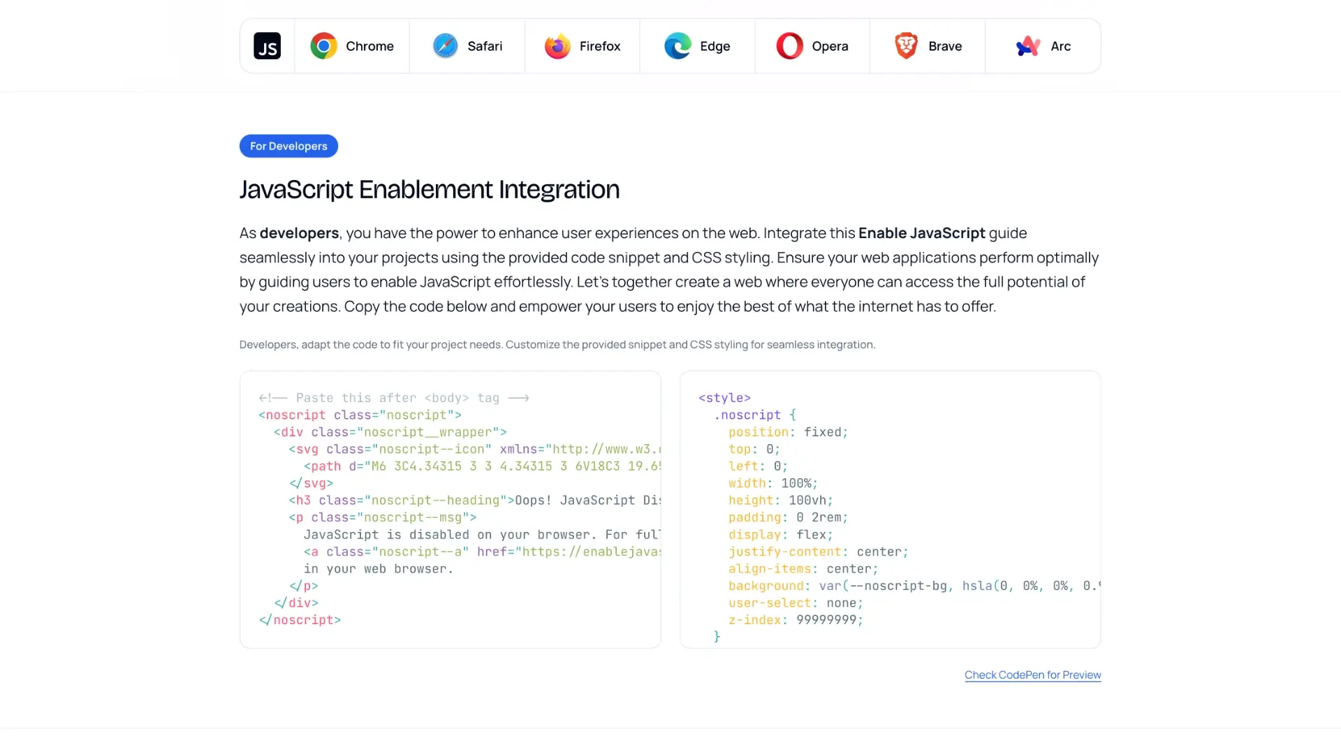This screenshot has width=1341, height=754.
Task: Switch to the Brave tab
Action: (928, 45)
